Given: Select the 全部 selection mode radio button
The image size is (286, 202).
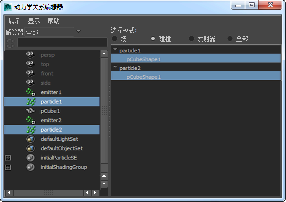Looking at the screenshot, I should click(x=230, y=38).
